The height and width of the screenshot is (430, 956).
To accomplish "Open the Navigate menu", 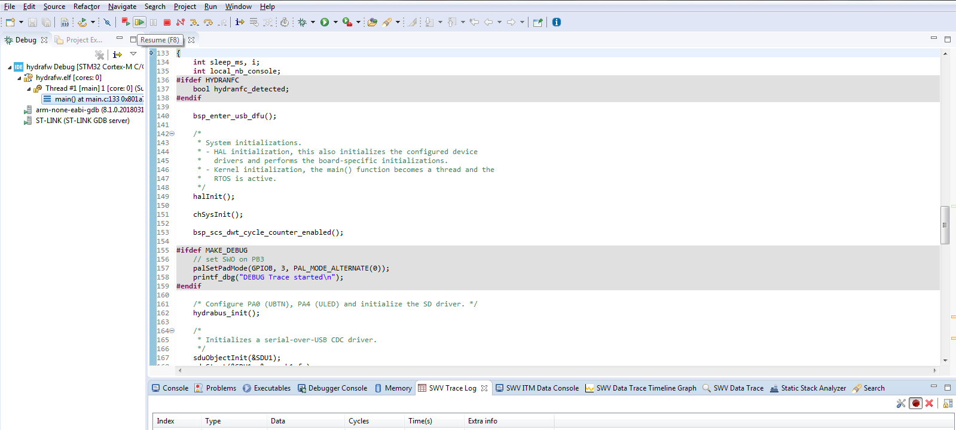I will [122, 7].
